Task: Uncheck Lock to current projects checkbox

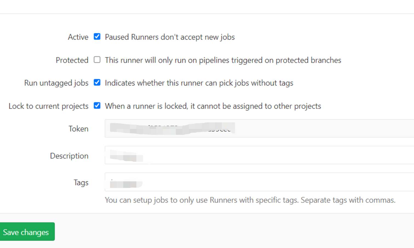Action: click(x=97, y=105)
